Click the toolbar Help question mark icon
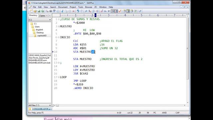This screenshot has height=120, width=213. coord(140,11)
